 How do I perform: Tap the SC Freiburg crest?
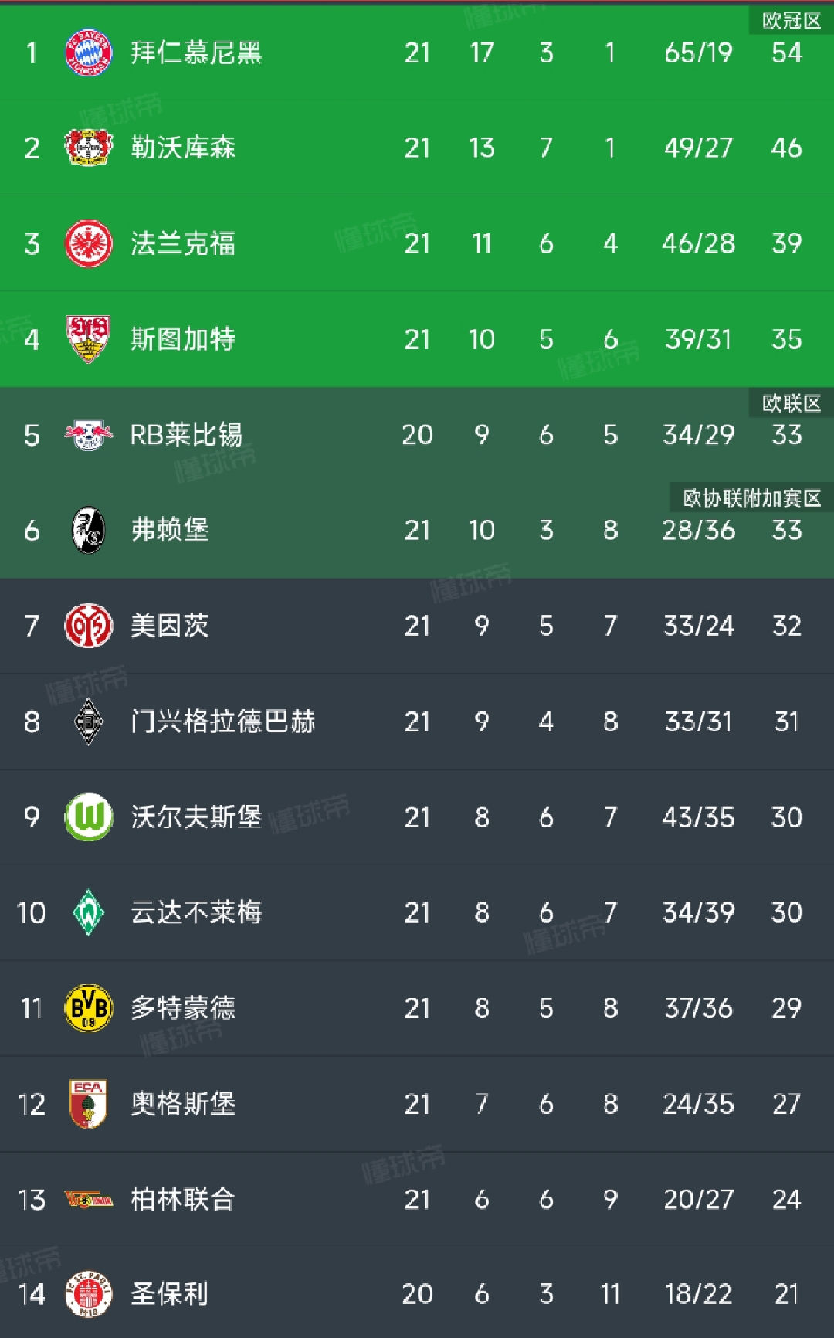click(x=89, y=530)
